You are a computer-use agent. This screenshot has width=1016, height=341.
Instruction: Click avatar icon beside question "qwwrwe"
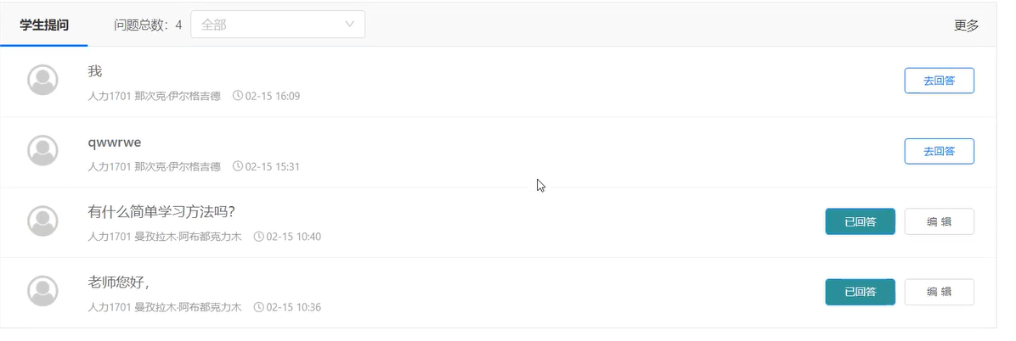tap(42, 151)
